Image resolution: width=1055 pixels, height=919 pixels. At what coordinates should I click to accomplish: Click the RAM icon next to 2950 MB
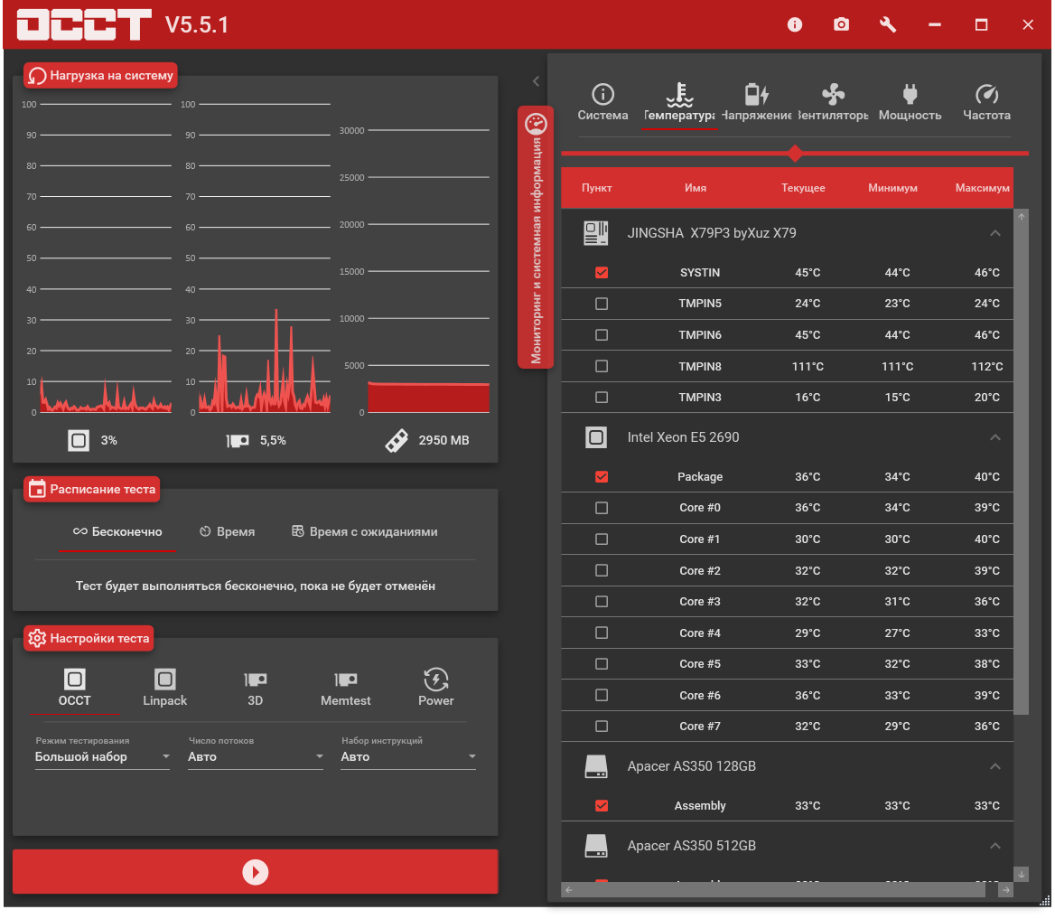click(x=397, y=440)
